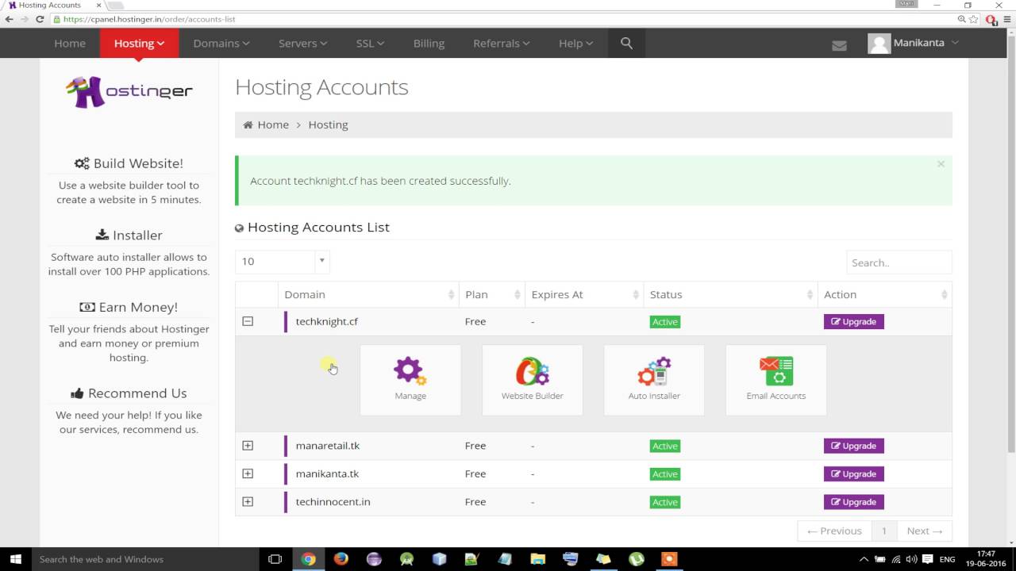Click the Earn Money! sidebar heading
The image size is (1016, 571).
[x=129, y=307]
